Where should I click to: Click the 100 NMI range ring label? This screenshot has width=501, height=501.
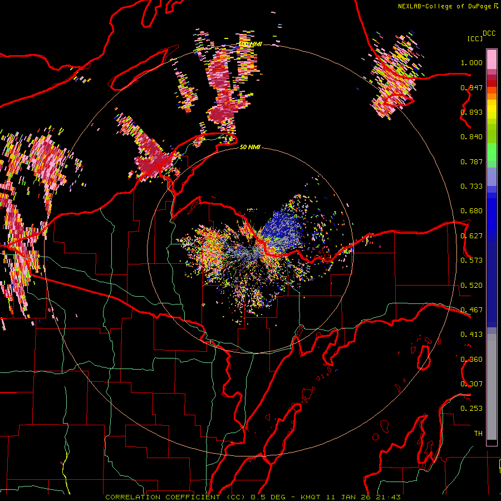251,44
